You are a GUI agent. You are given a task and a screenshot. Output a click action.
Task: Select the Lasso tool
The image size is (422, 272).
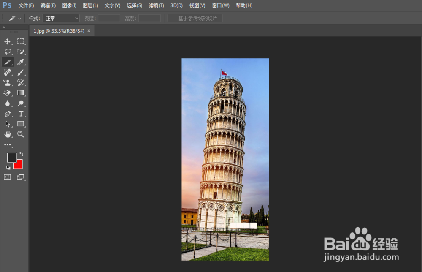point(8,52)
